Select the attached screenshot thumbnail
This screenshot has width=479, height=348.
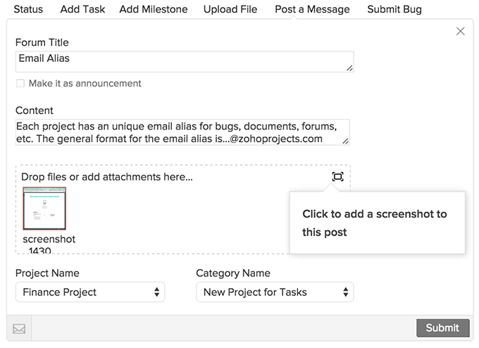(44, 209)
